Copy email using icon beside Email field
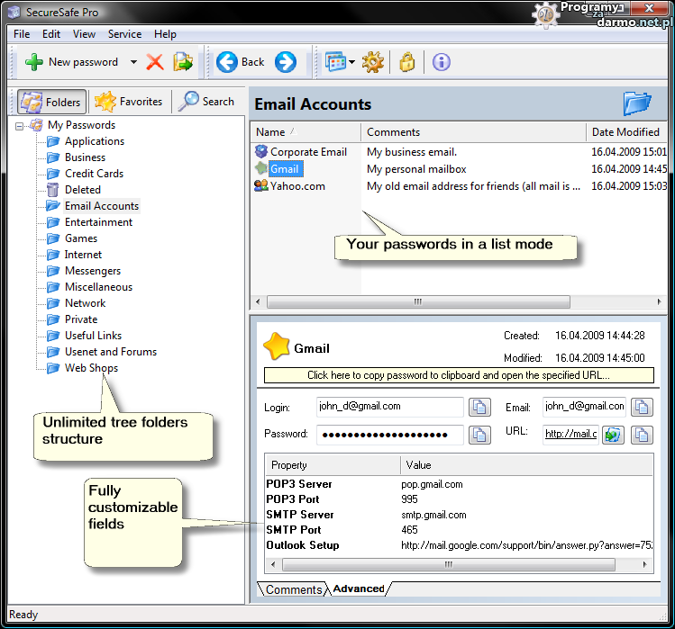675x629 pixels. point(642,408)
